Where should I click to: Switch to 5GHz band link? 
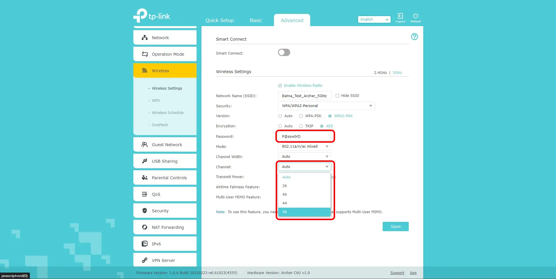click(397, 73)
